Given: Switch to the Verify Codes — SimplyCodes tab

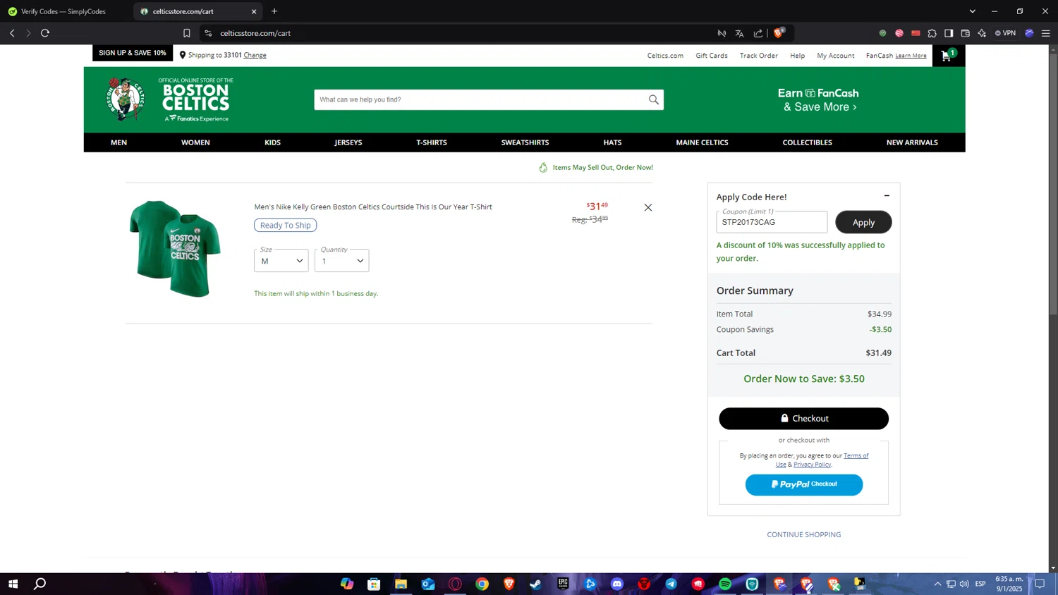Looking at the screenshot, I should click(x=63, y=11).
